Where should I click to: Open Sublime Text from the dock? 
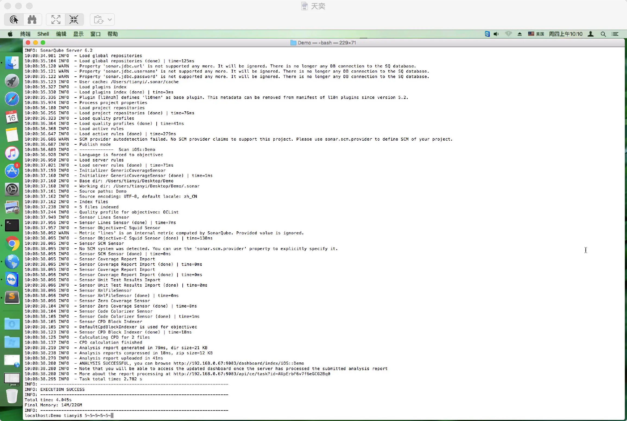click(12, 297)
